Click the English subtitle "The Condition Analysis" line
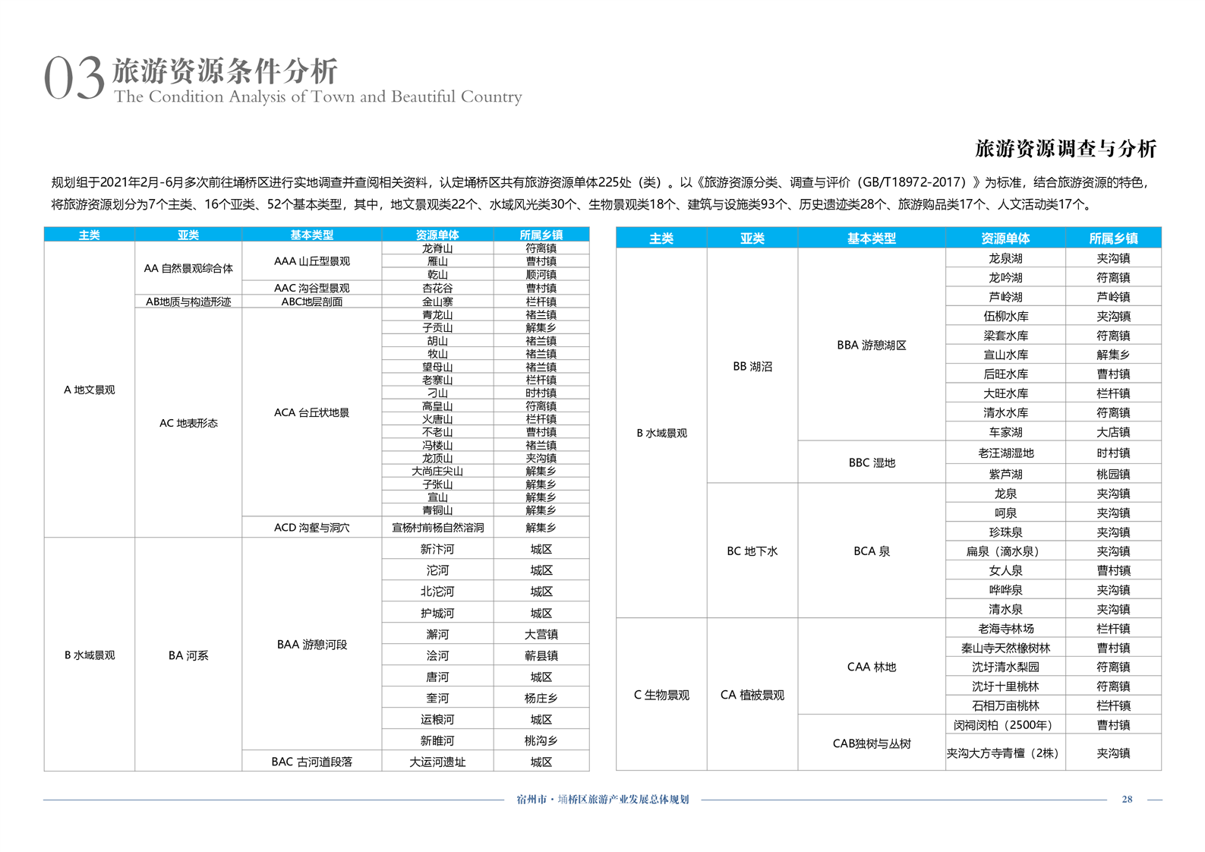Screen dimensions: 1205x852 point(317,97)
